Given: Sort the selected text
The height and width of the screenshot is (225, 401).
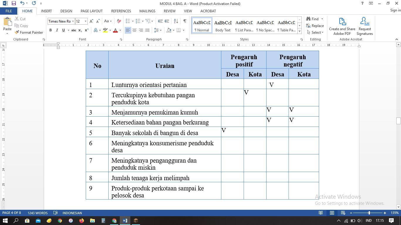Looking at the screenshot, I should [176, 21].
